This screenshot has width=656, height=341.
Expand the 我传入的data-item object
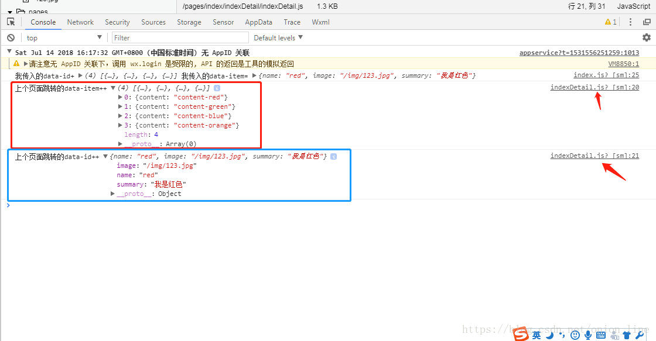click(254, 75)
